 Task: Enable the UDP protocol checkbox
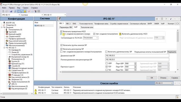tap(107, 63)
